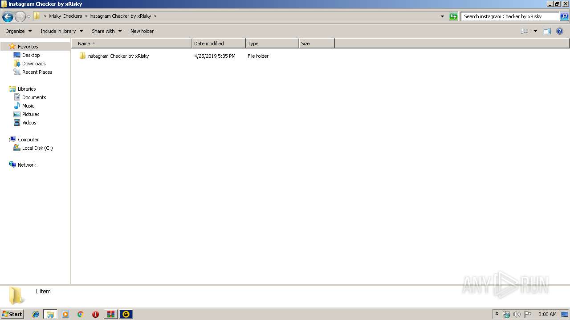Expand dropdown after instagram Checker breadcrumb
Image resolution: width=570 pixels, height=320 pixels.
[155, 16]
